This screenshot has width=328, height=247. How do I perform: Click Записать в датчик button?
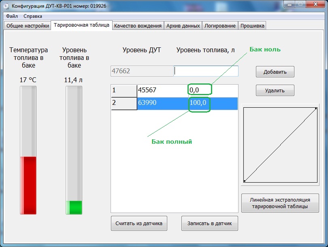tap(210, 223)
